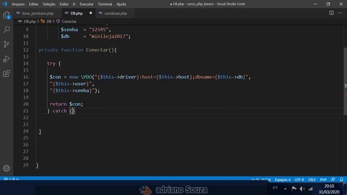Switch to DB.php tab
Screen dimensions: 347x195
point(78,13)
